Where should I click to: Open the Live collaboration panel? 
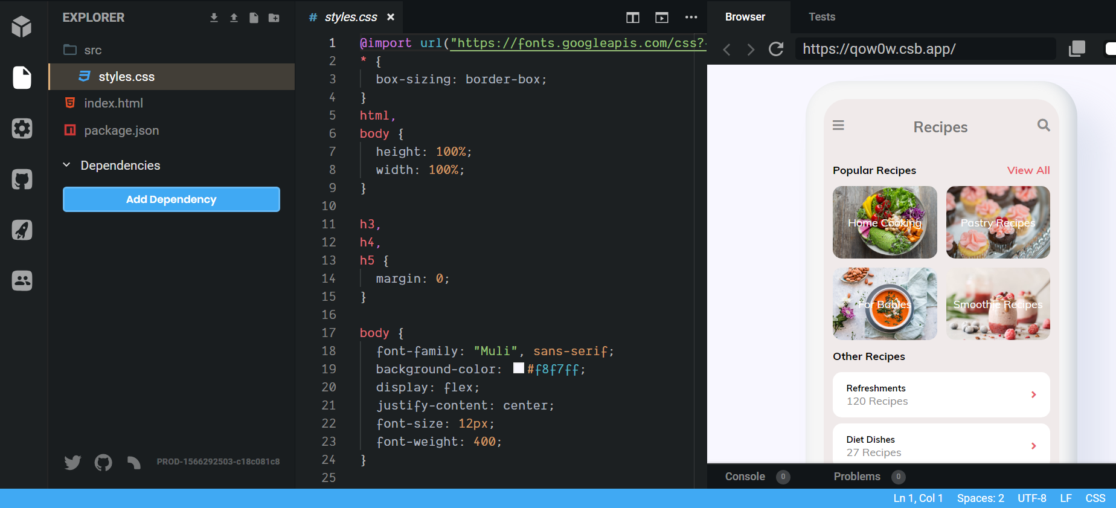coord(22,281)
